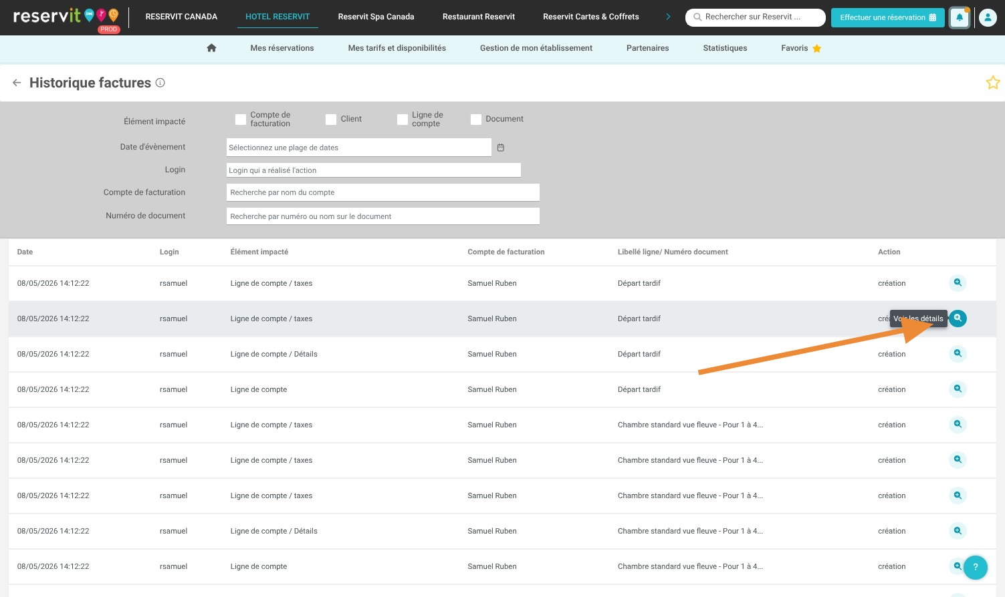Switch to Restaurant Reservit
Viewport: 1005px width, 597px height.
coord(479,17)
